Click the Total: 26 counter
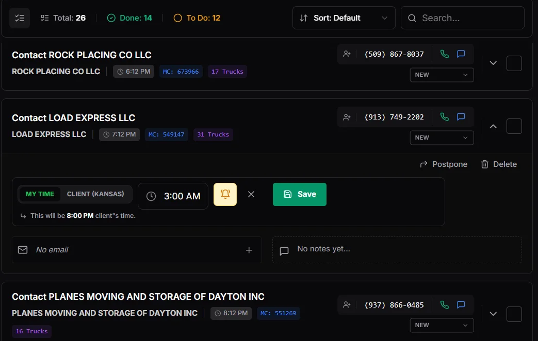 point(63,18)
